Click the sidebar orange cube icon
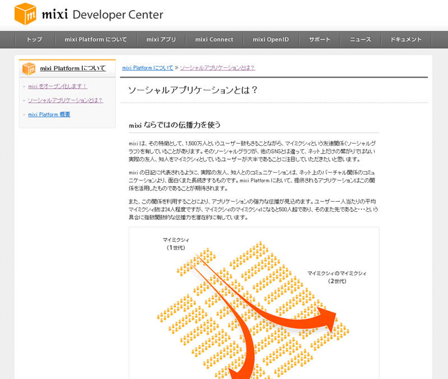This screenshot has height=379, width=448. click(x=29, y=68)
